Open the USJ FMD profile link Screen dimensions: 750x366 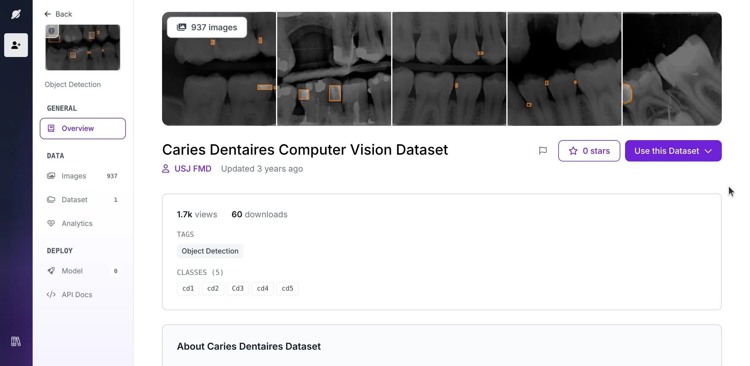pyautogui.click(x=192, y=168)
